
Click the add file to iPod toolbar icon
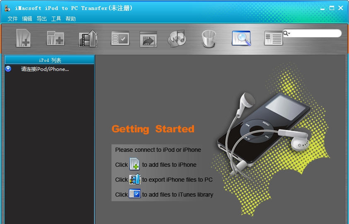24,38
